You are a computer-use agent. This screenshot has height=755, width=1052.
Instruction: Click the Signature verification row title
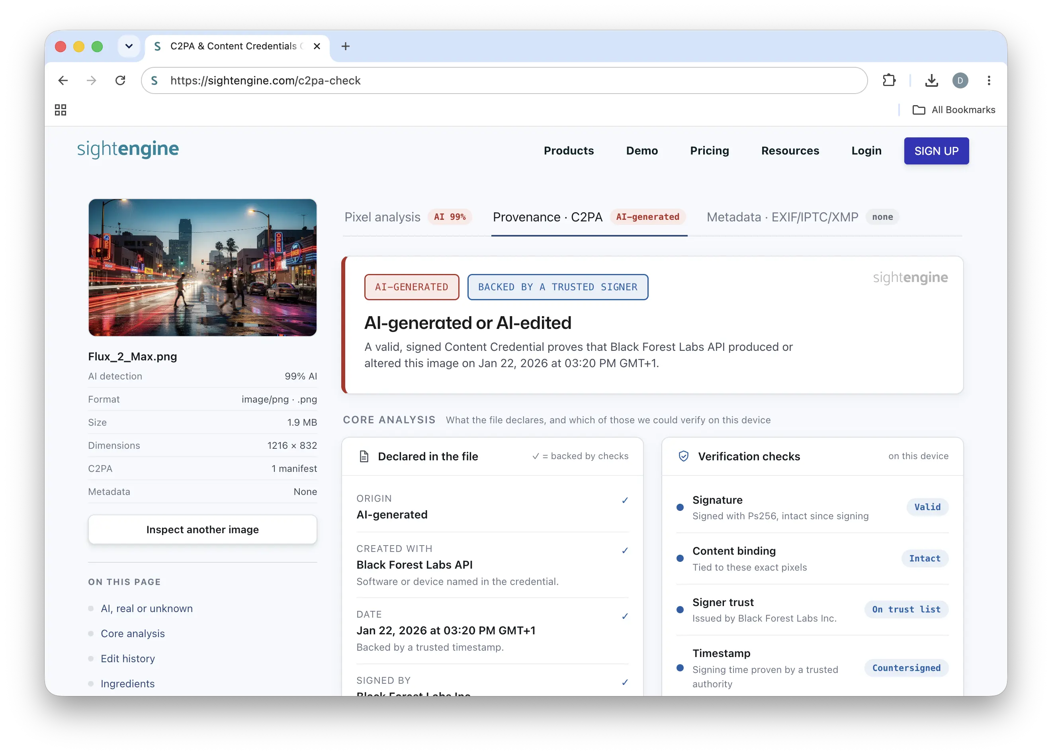pos(717,499)
